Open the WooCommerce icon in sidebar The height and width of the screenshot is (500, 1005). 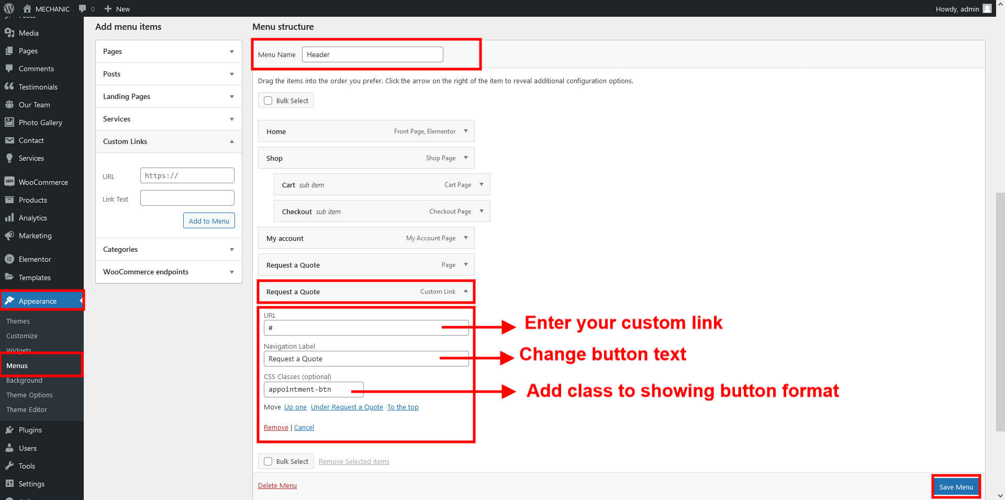(9, 182)
